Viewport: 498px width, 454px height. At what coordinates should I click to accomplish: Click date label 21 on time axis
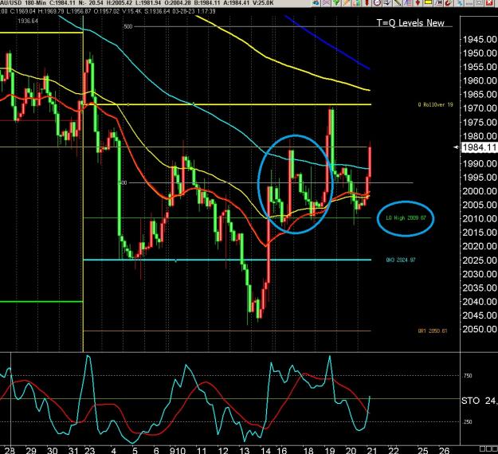372,450
